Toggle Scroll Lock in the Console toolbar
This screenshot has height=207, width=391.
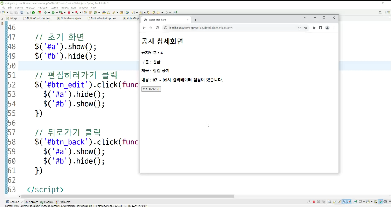pos(334,202)
